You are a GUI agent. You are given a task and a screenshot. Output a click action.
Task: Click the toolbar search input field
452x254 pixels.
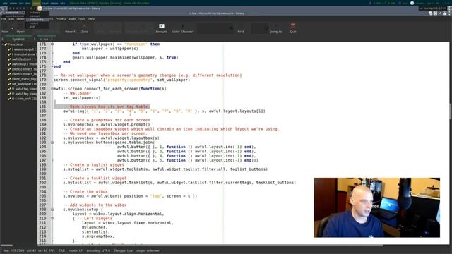tap(215, 28)
